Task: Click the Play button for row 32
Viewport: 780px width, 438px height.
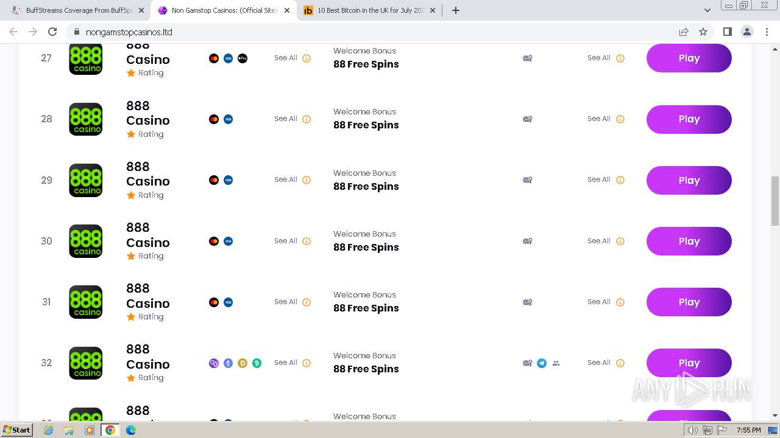Action: click(x=689, y=363)
